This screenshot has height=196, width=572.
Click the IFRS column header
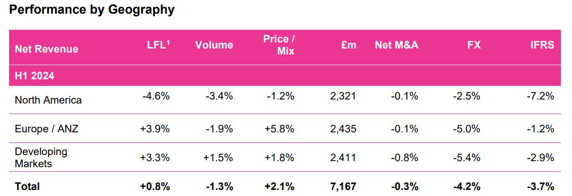coord(543,45)
